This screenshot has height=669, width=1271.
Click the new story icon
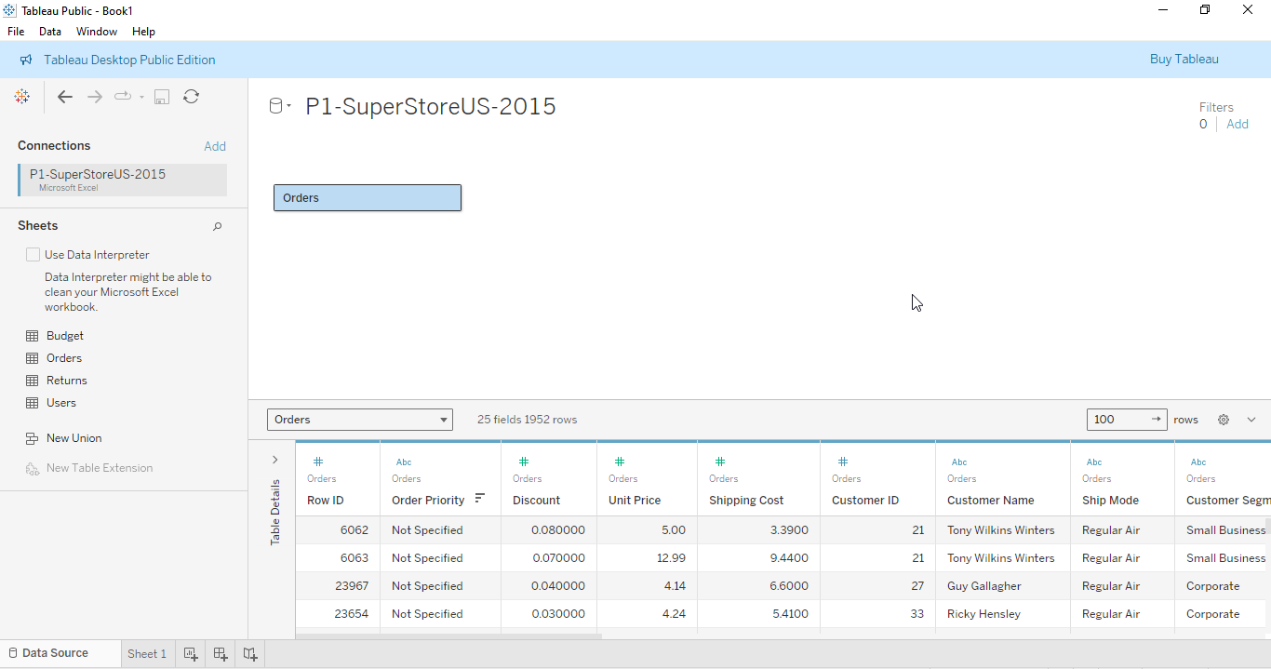coord(250,653)
